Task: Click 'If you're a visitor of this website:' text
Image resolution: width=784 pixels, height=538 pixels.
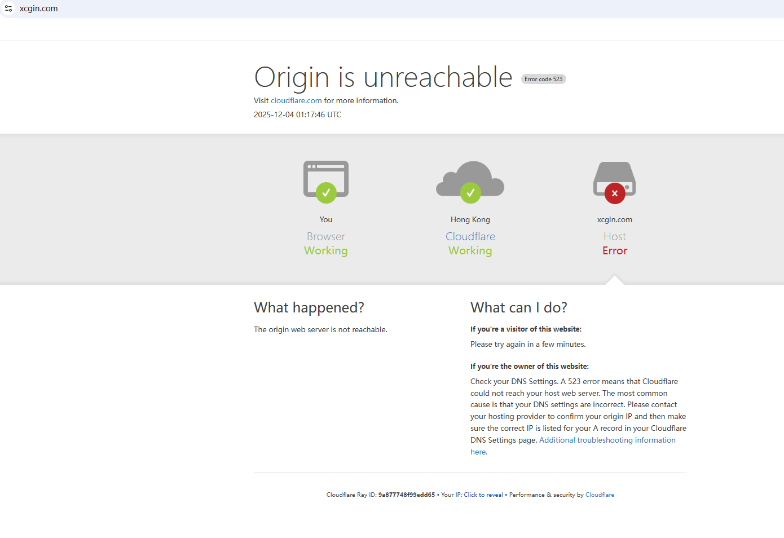Action: coord(526,329)
